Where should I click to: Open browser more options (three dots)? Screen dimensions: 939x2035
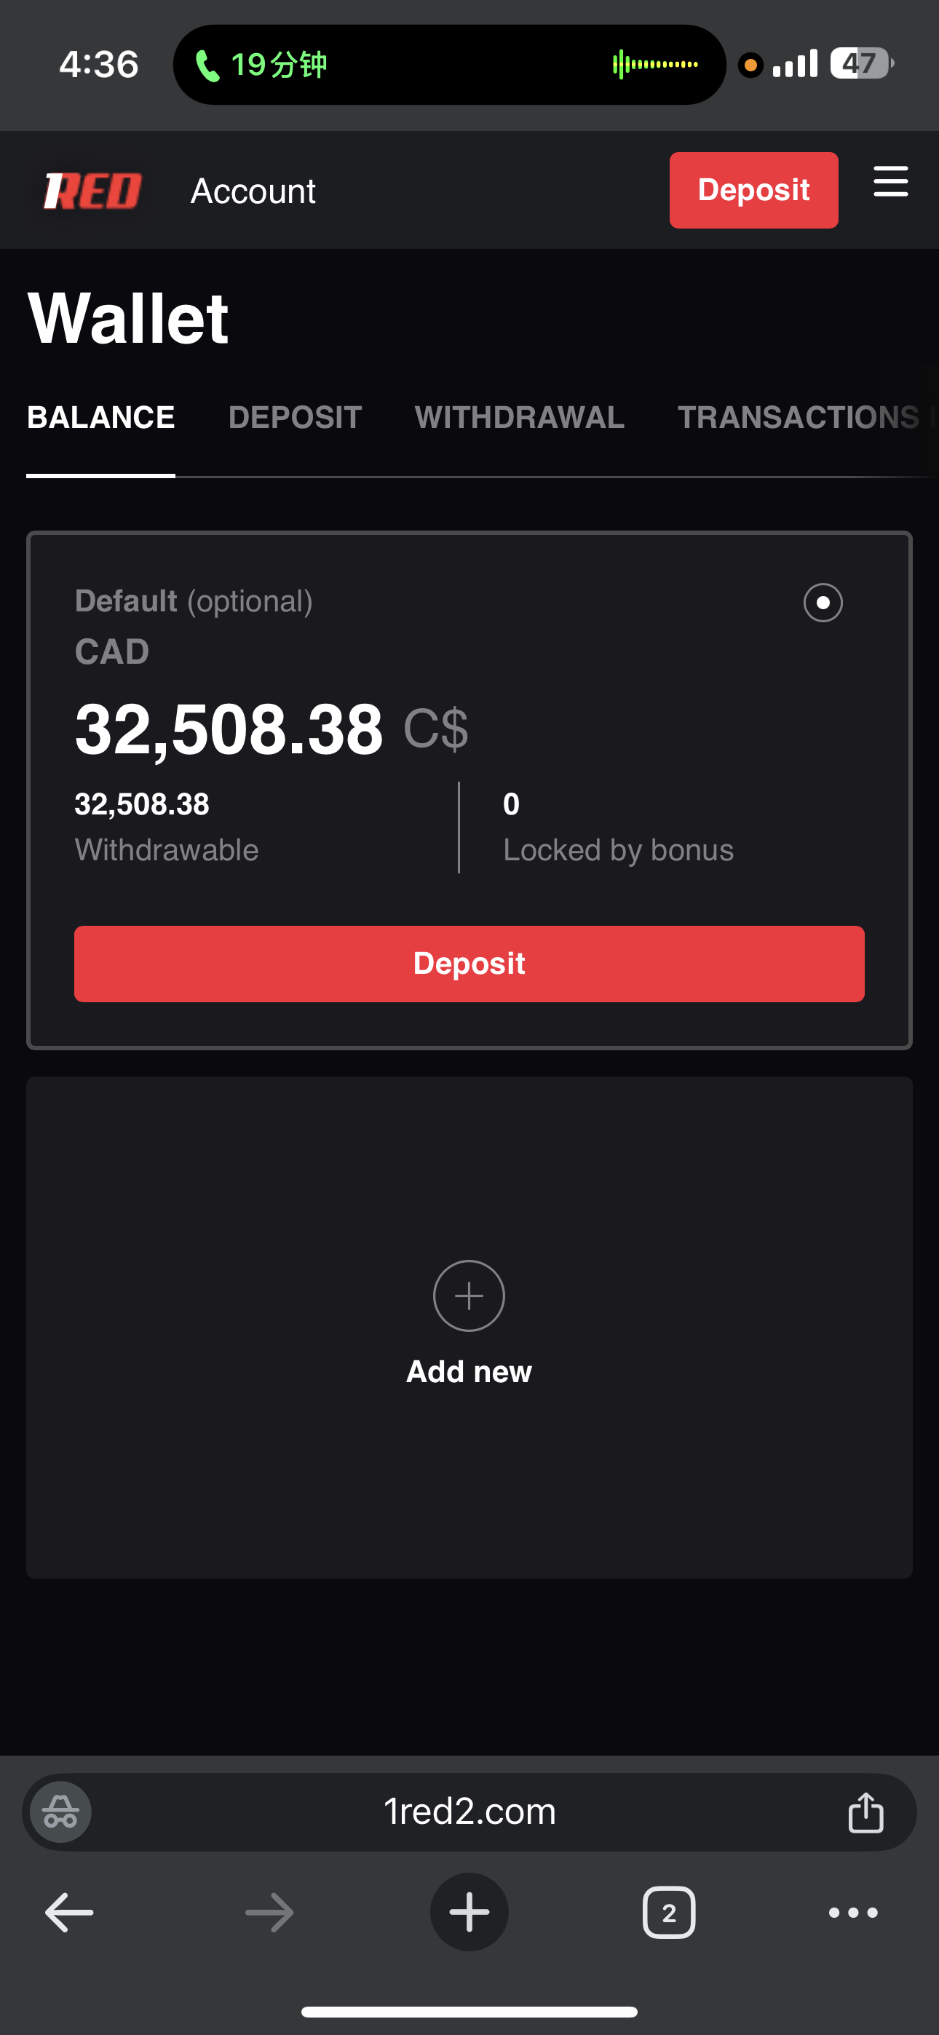point(853,1913)
